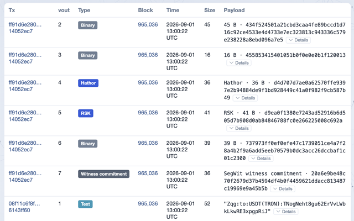Click size value 39

tap(207, 143)
